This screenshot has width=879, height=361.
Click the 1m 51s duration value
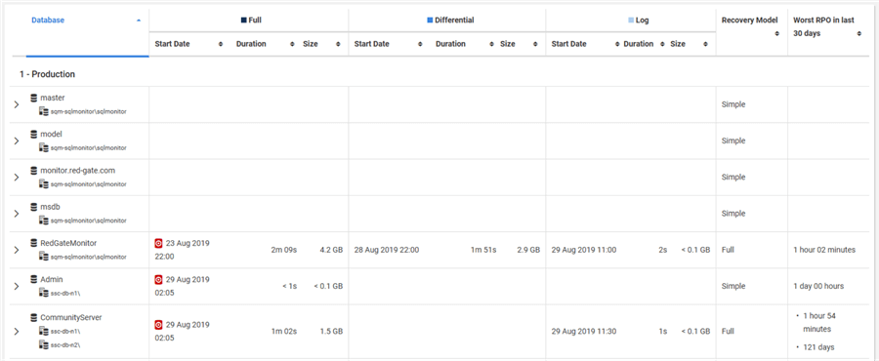(x=483, y=250)
